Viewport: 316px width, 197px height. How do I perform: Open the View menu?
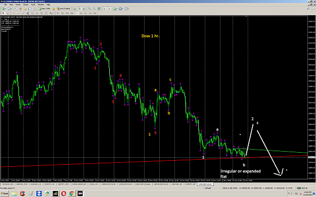click(11, 5)
